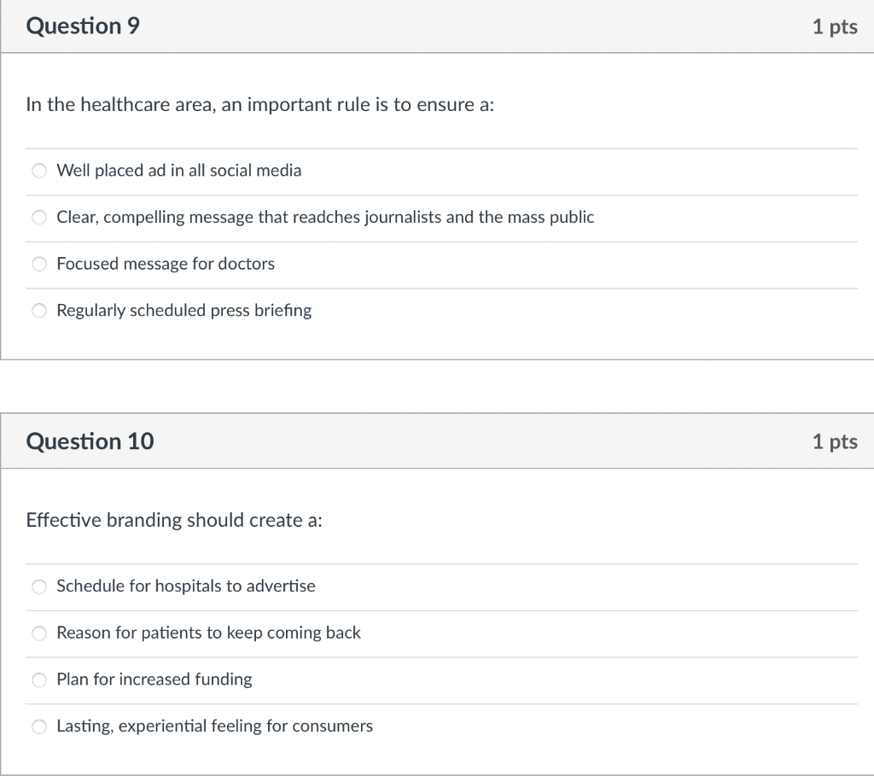Image resolution: width=874 pixels, height=782 pixels.
Task: Choose 'Reason for patients to keep coming back' radio
Action: [x=38, y=633]
